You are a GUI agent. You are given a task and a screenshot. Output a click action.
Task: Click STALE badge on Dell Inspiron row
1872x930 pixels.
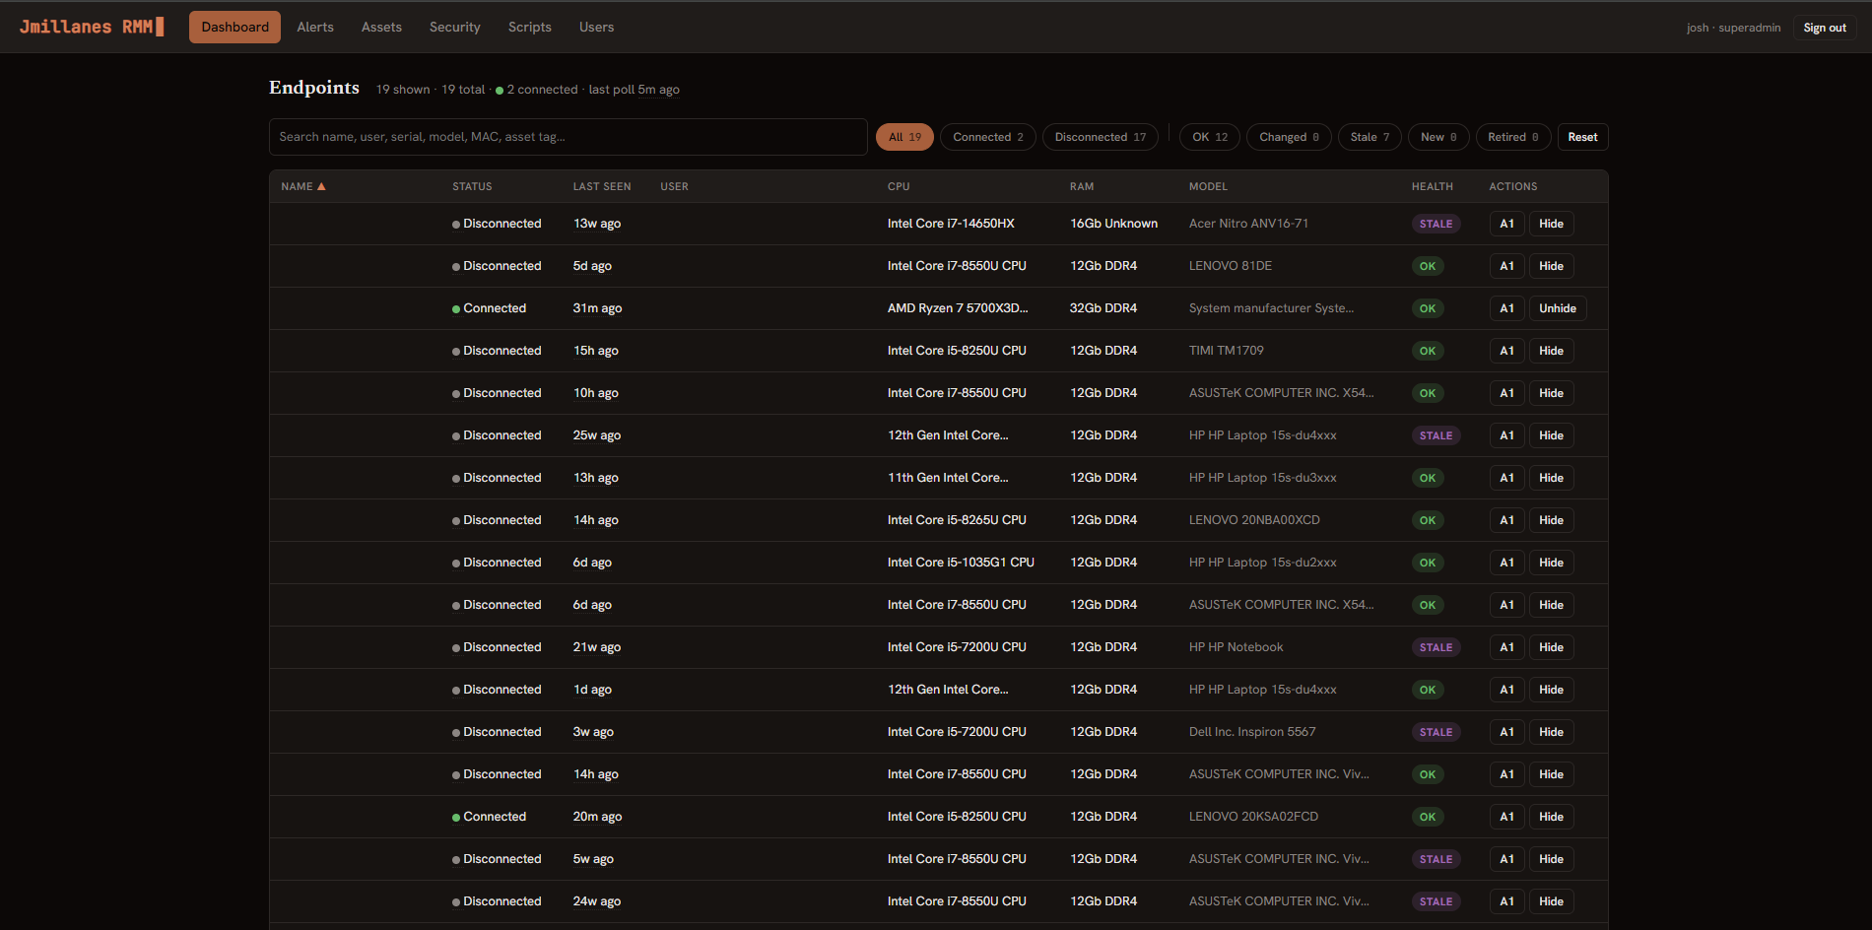[1436, 732]
